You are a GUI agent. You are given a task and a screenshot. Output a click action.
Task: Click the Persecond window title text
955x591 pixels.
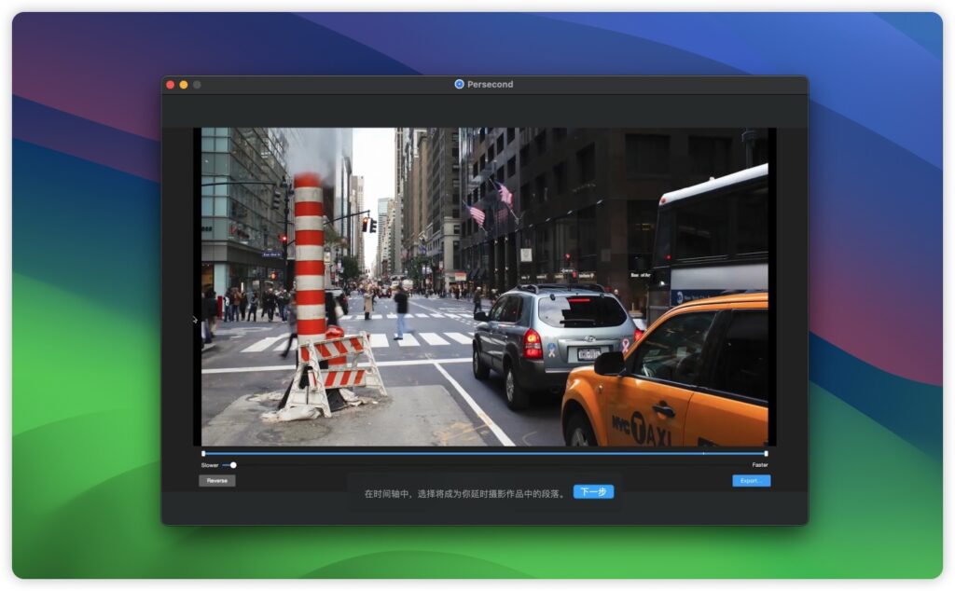click(x=491, y=84)
